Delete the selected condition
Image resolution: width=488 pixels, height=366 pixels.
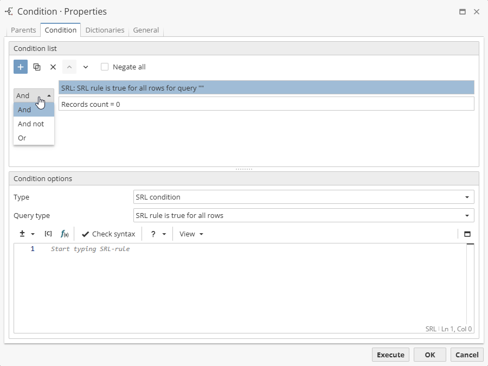pyautogui.click(x=53, y=67)
